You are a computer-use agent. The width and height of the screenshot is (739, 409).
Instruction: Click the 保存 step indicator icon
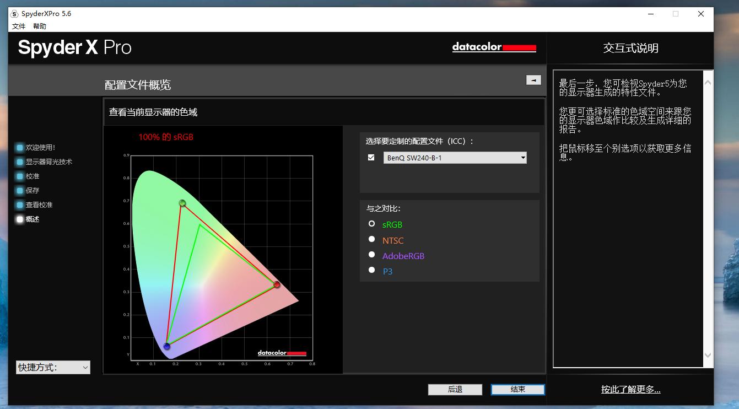click(x=20, y=191)
